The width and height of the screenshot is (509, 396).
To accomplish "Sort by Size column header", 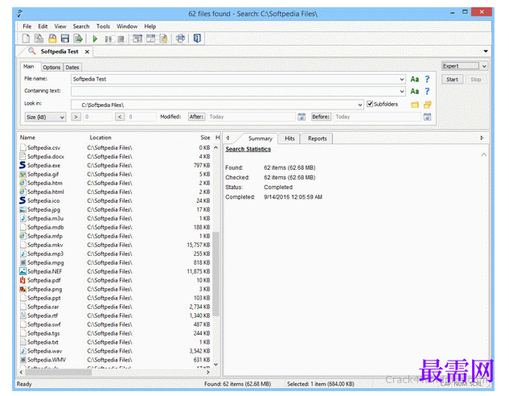I will point(205,138).
